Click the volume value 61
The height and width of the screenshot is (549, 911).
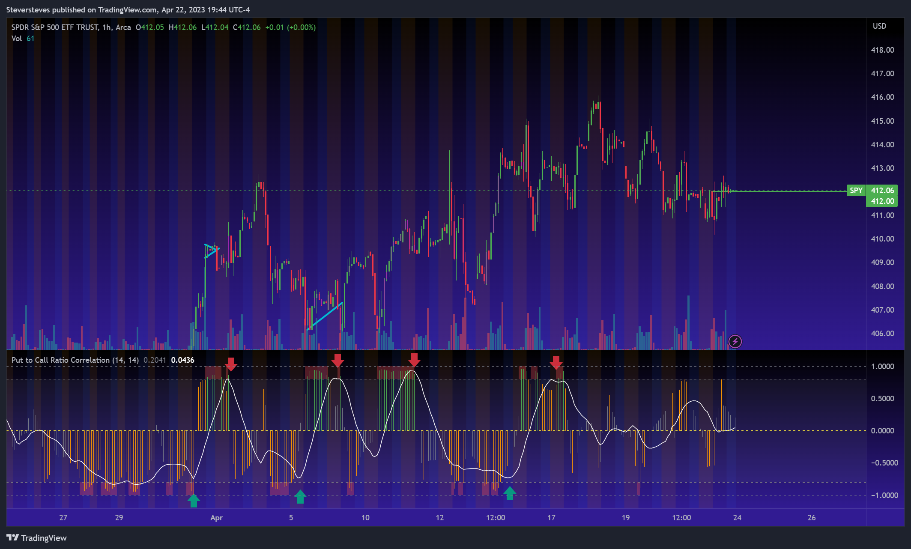tap(30, 39)
